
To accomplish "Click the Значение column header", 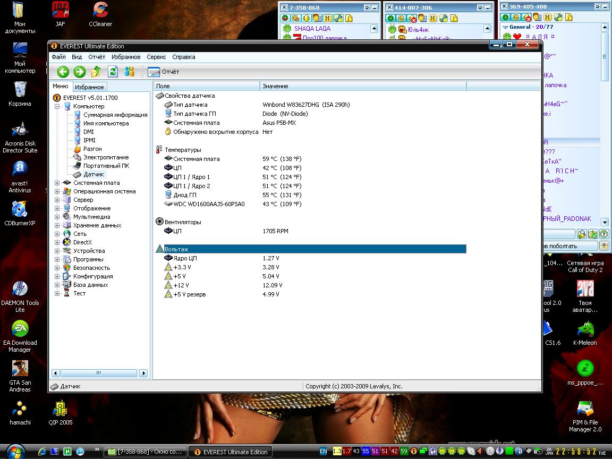I will (x=362, y=86).
